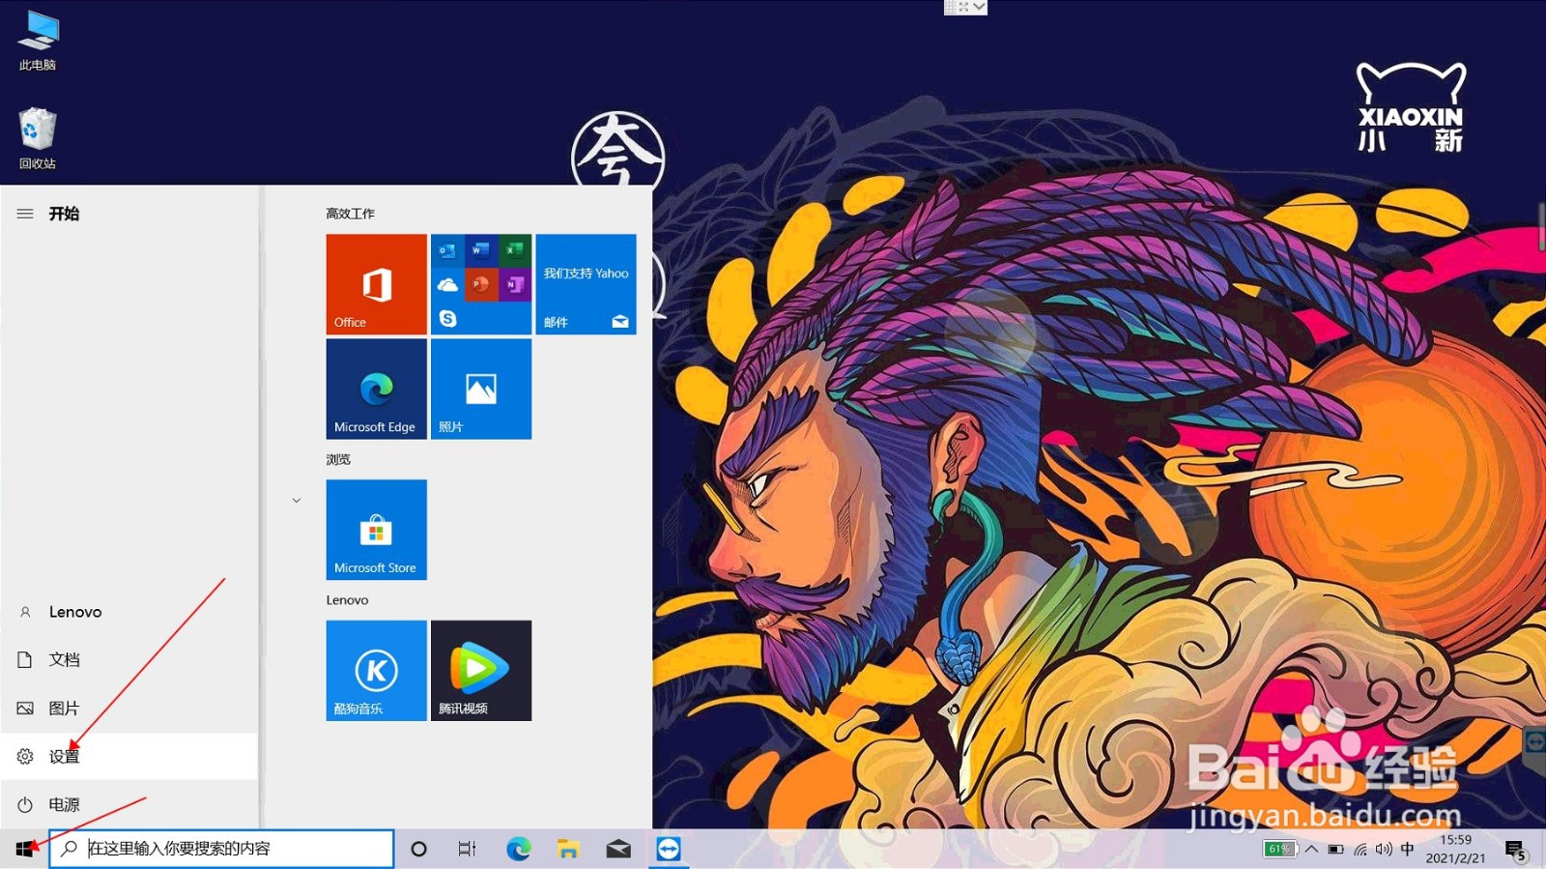This screenshot has width=1546, height=869.
Task: Click the taskbar search input box
Action: coord(221,849)
